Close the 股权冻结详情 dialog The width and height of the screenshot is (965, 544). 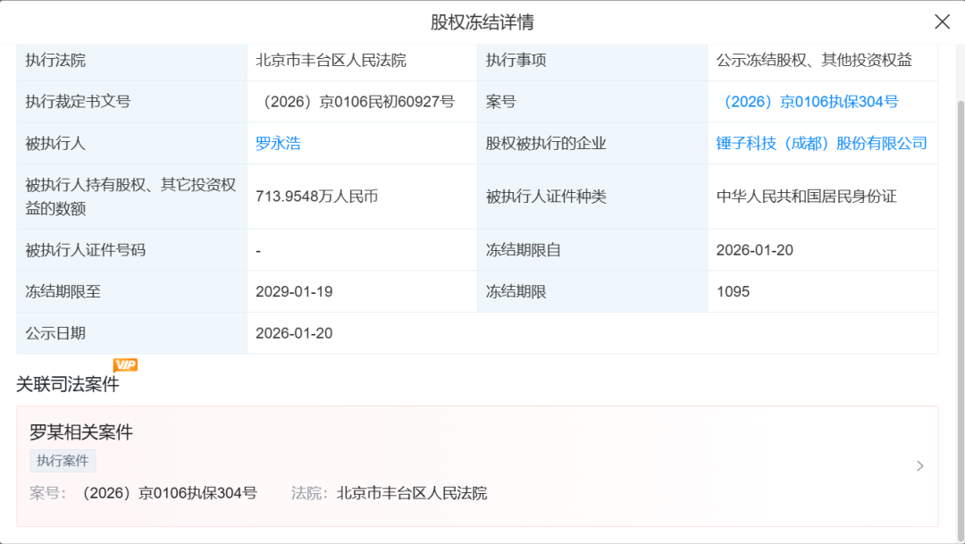point(942,22)
